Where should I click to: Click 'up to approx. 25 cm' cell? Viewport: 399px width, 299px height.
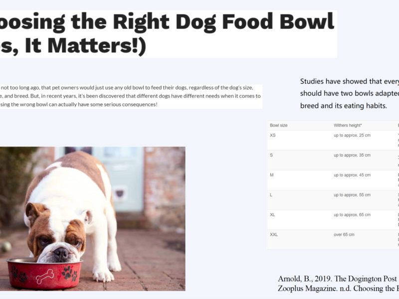tap(352, 135)
